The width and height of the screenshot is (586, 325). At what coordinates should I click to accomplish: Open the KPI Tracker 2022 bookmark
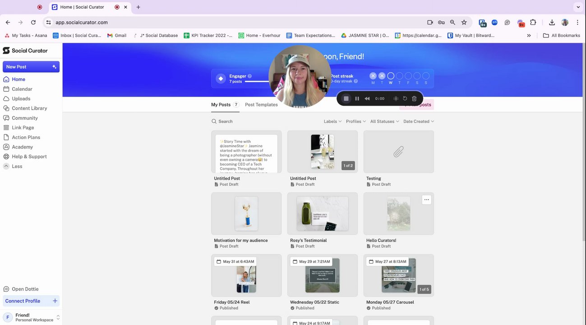(208, 35)
